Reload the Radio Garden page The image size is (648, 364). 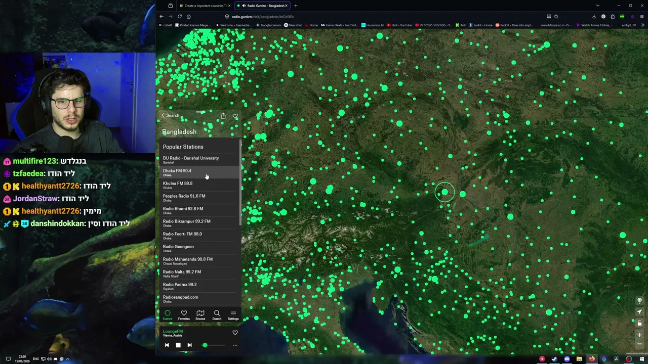point(179,16)
